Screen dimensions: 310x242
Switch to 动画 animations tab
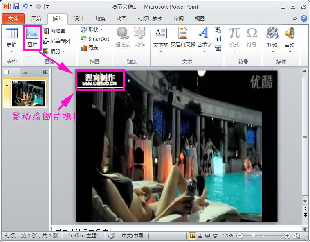coord(121,18)
